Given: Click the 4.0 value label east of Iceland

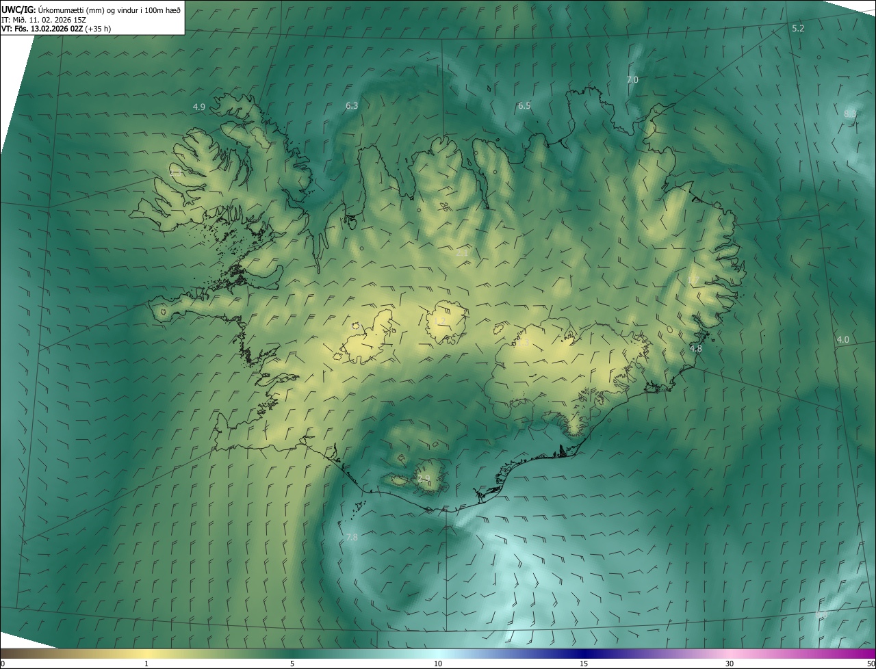Looking at the screenshot, I should [x=842, y=339].
